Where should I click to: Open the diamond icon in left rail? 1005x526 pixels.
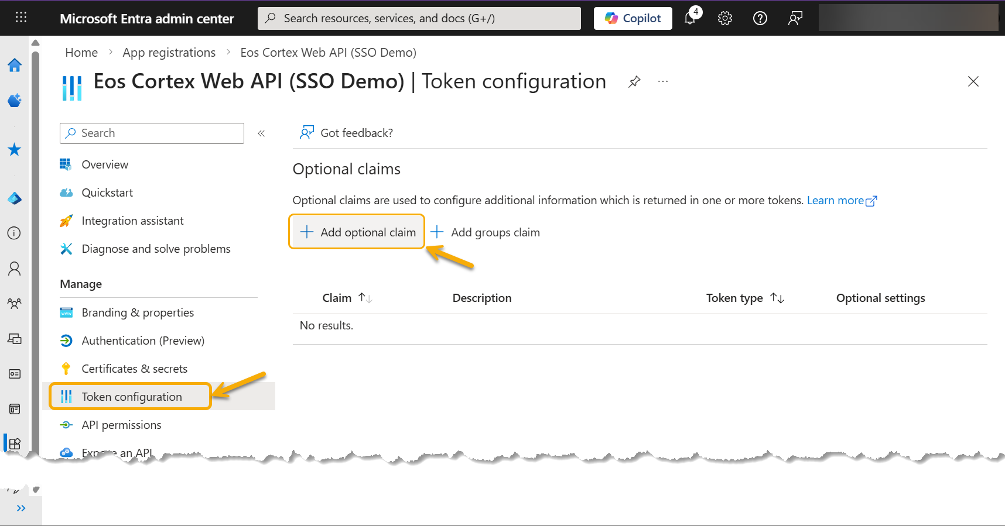15,198
